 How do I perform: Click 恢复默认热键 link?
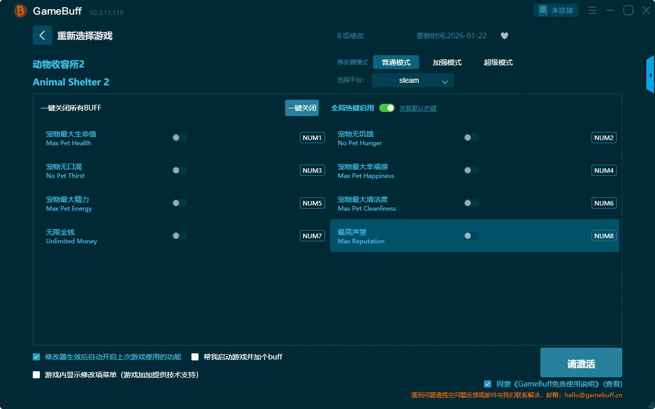[418, 108]
